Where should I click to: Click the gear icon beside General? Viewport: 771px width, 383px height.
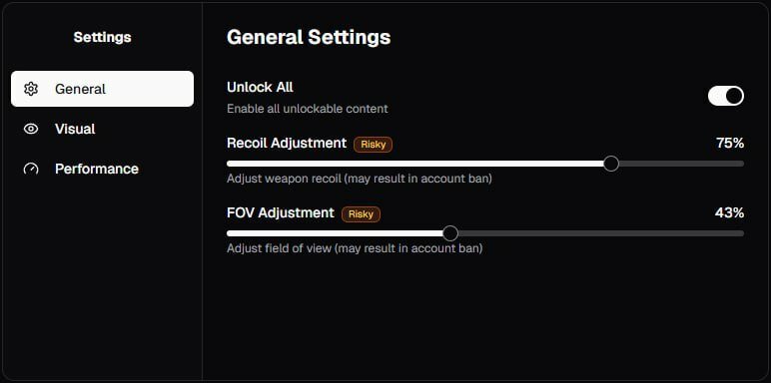[31, 89]
